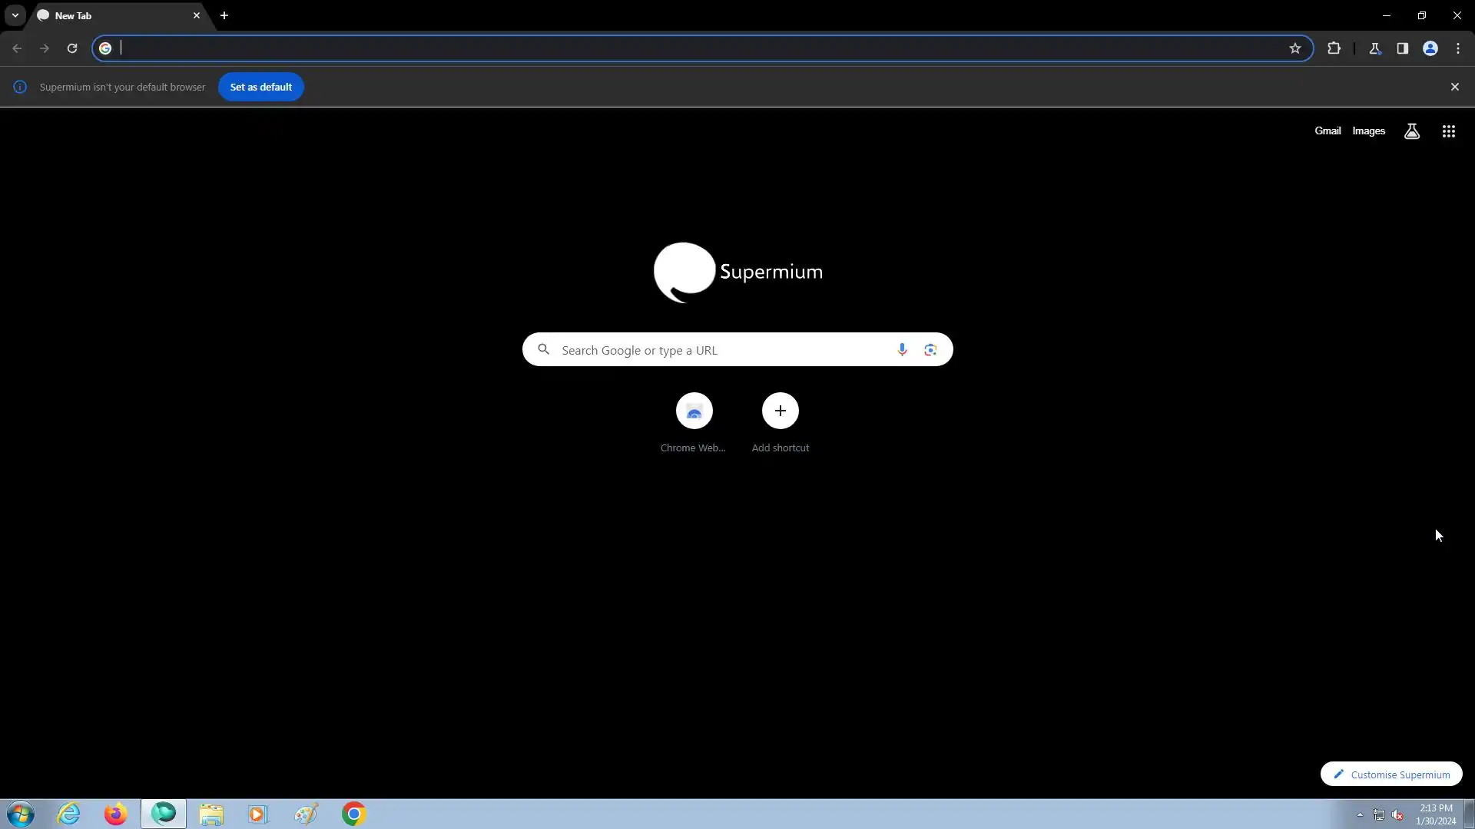
Task: Click Customise Supermium button
Action: coord(1391,774)
